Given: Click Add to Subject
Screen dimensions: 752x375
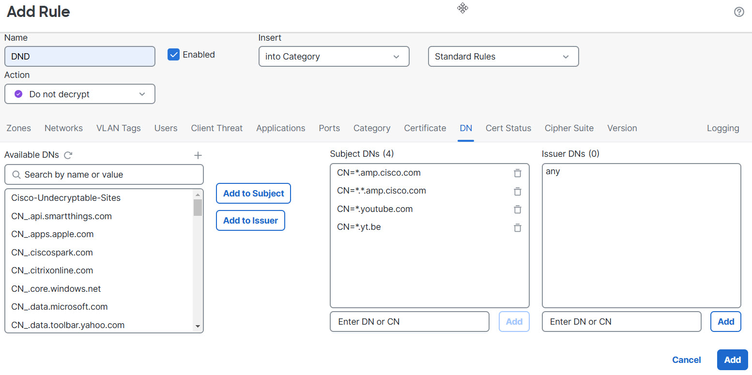Looking at the screenshot, I should tap(253, 193).
